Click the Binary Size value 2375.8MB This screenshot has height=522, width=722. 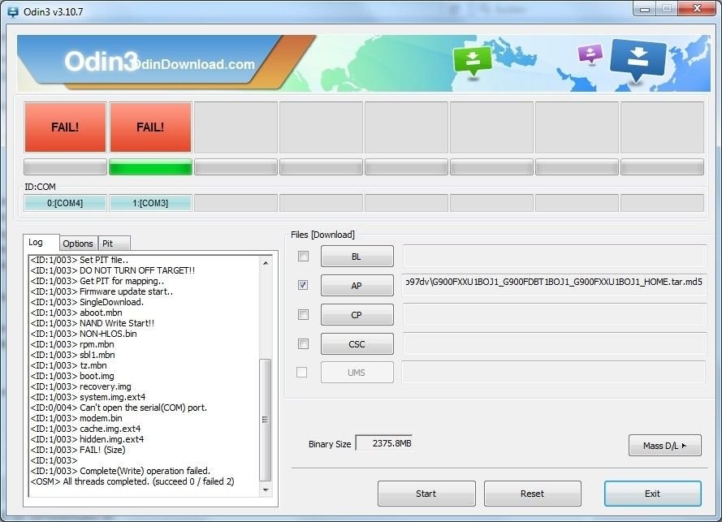coord(384,443)
